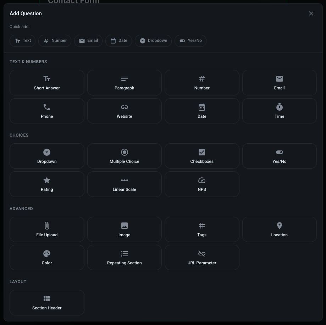
Task: Add a Website field
Action: coord(124,111)
